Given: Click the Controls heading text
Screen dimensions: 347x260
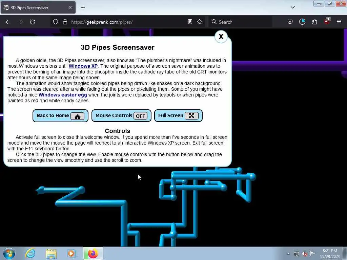Looking at the screenshot, I should pos(117,131).
